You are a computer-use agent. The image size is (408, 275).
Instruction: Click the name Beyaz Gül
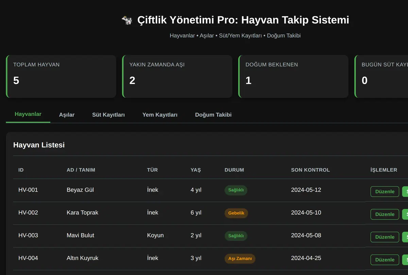[x=80, y=190]
